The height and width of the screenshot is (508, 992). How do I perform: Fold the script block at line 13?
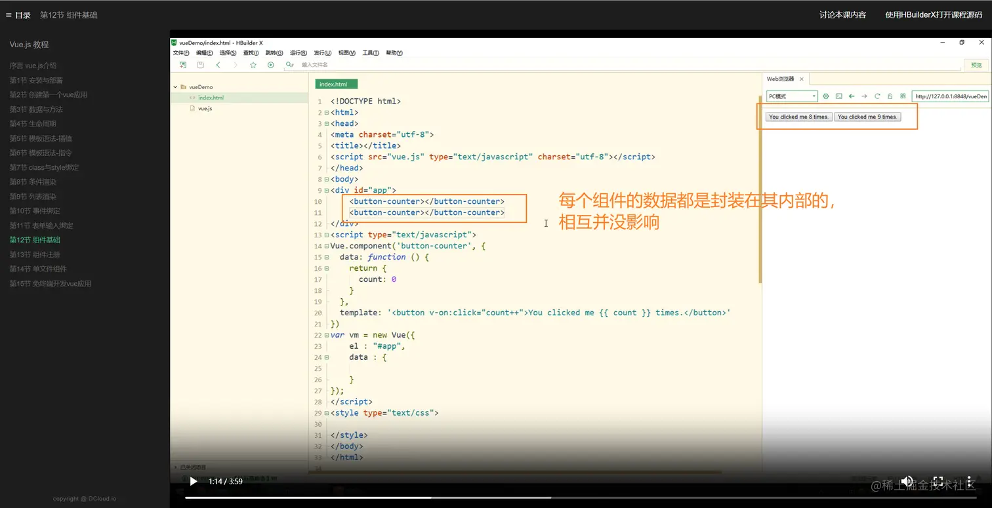pyautogui.click(x=327, y=235)
